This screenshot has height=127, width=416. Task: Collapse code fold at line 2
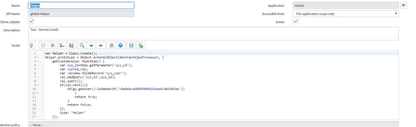click(38, 57)
